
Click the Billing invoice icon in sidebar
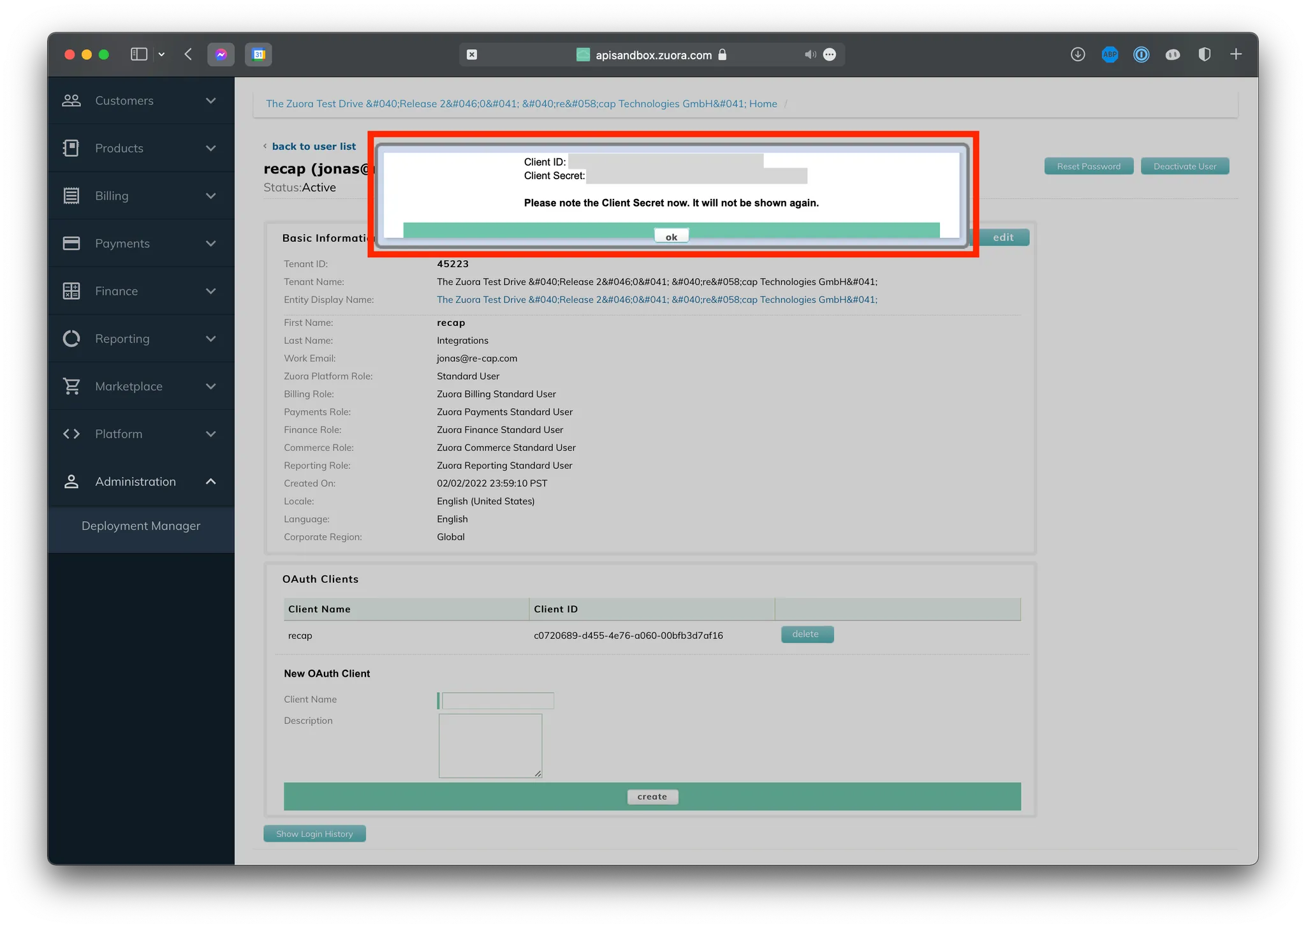[71, 196]
